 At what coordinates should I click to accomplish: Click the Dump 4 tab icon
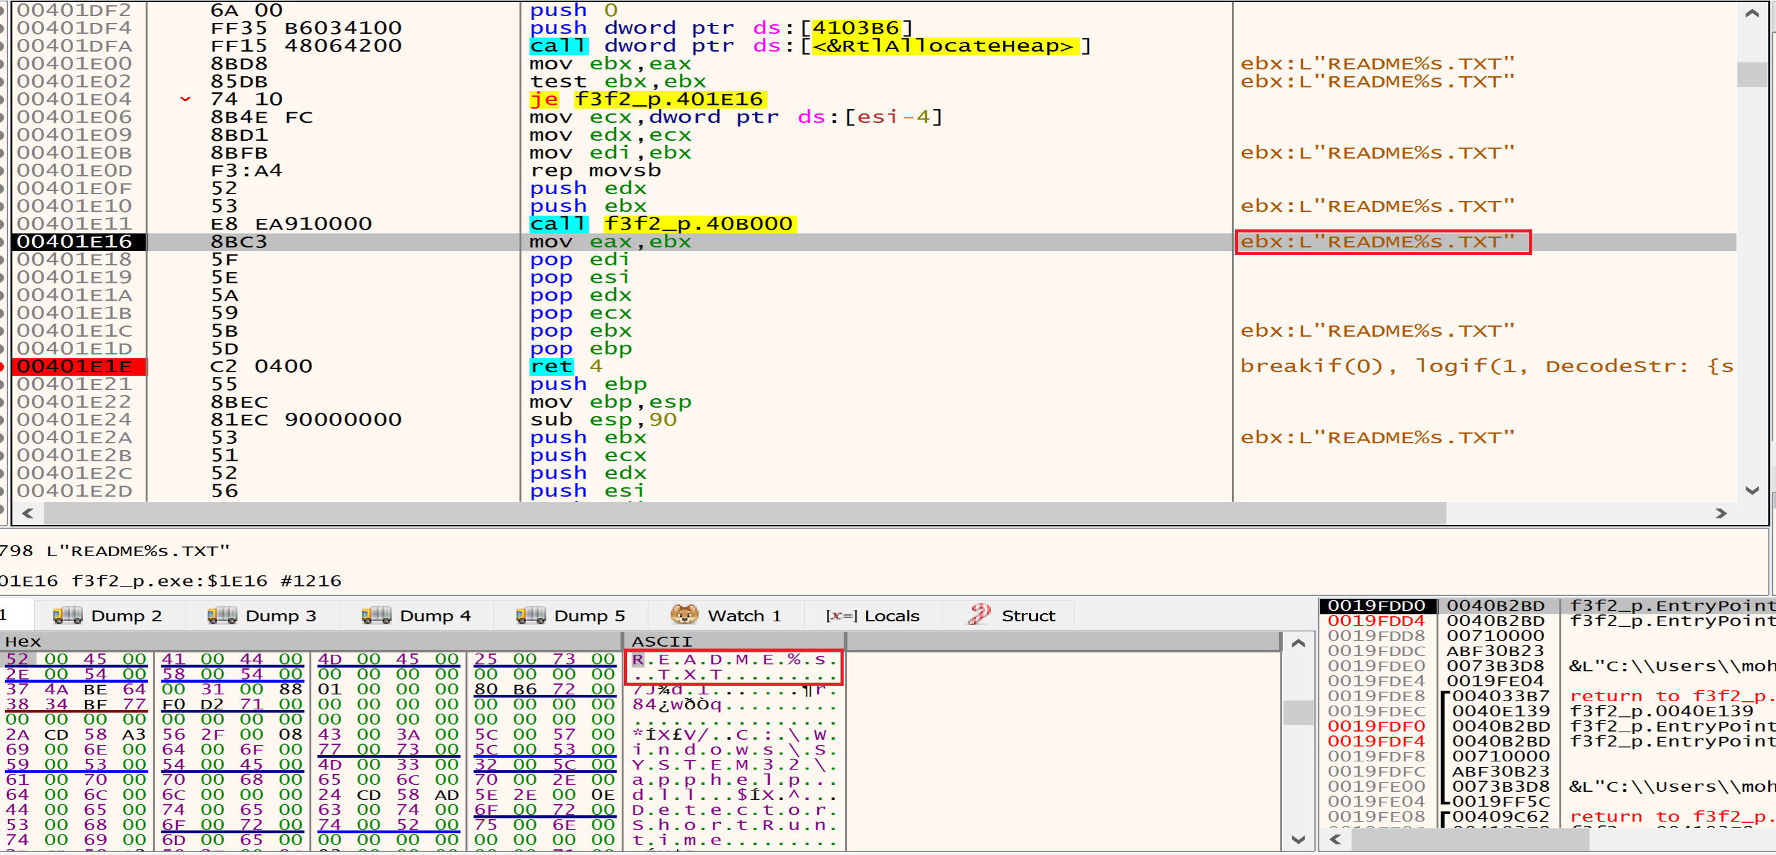(377, 614)
